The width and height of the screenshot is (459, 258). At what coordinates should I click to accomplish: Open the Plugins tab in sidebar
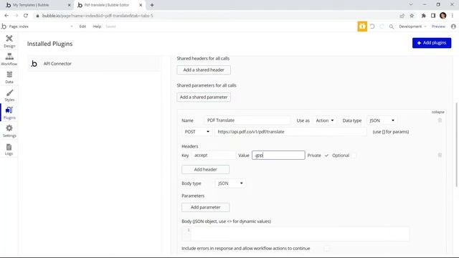click(x=9, y=113)
